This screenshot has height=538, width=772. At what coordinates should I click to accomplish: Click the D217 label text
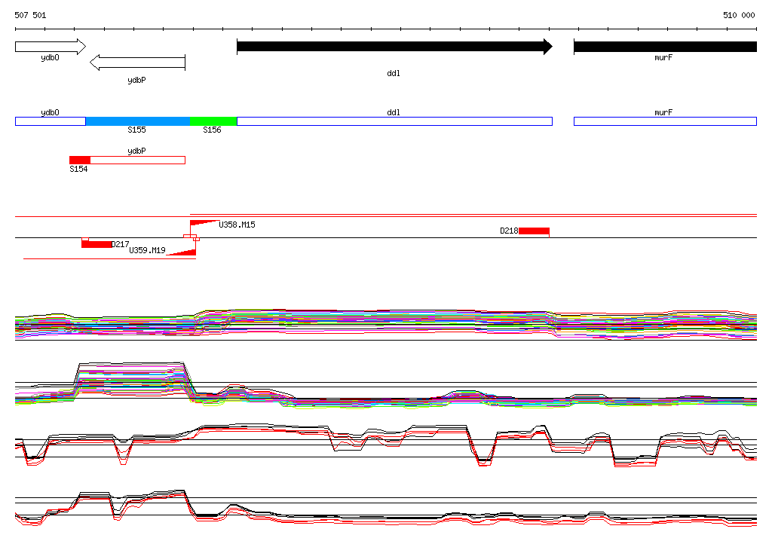(120, 244)
